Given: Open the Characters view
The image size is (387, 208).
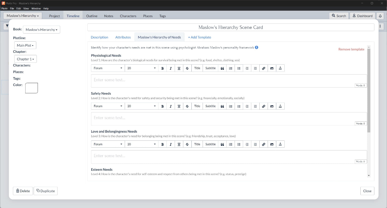Looking at the screenshot, I should tap(128, 16).
